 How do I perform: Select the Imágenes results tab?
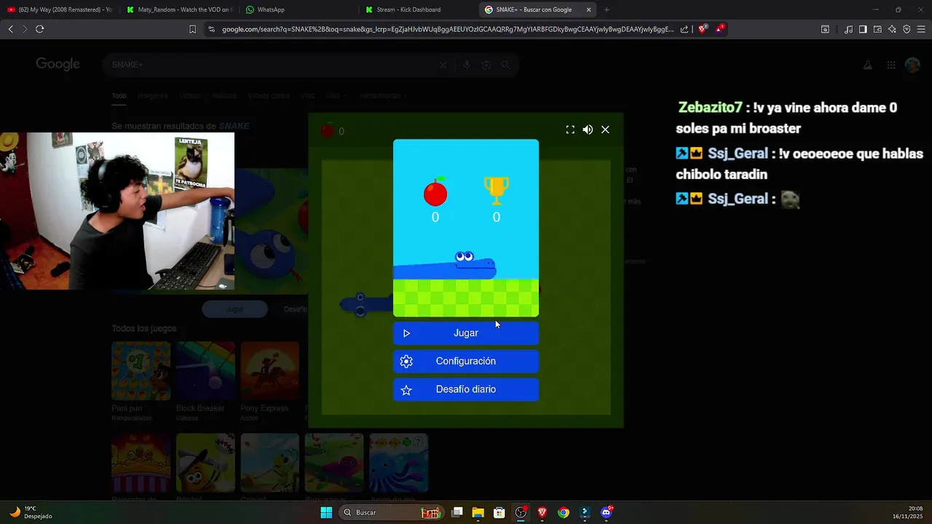153,95
